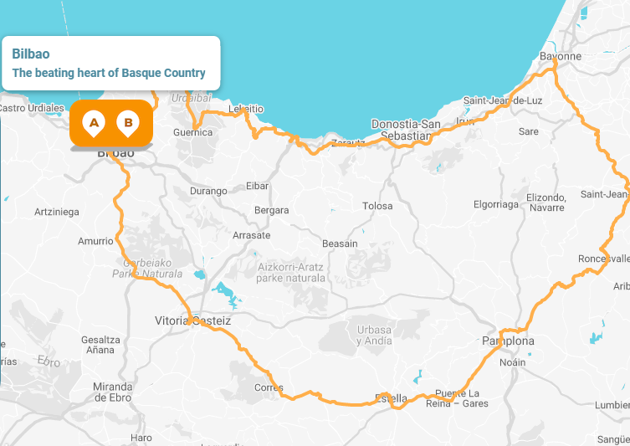The image size is (630, 446).
Task: Click the B map pin marker
Action: tap(128, 123)
